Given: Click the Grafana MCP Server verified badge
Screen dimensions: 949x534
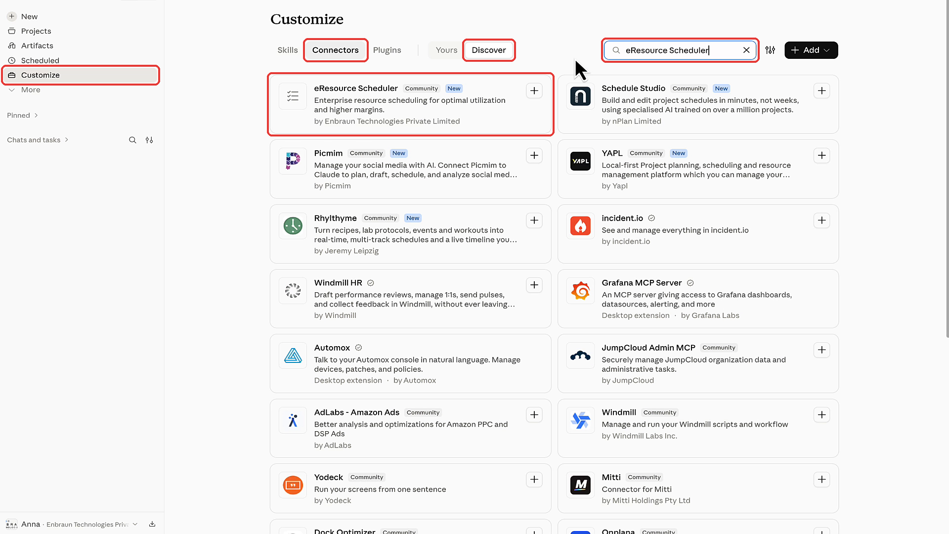Looking at the screenshot, I should click(x=690, y=283).
